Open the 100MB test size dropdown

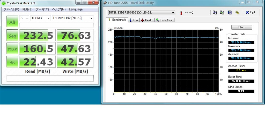pos(40,18)
